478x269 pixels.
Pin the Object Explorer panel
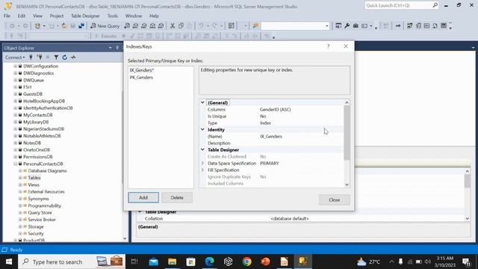tap(117, 48)
